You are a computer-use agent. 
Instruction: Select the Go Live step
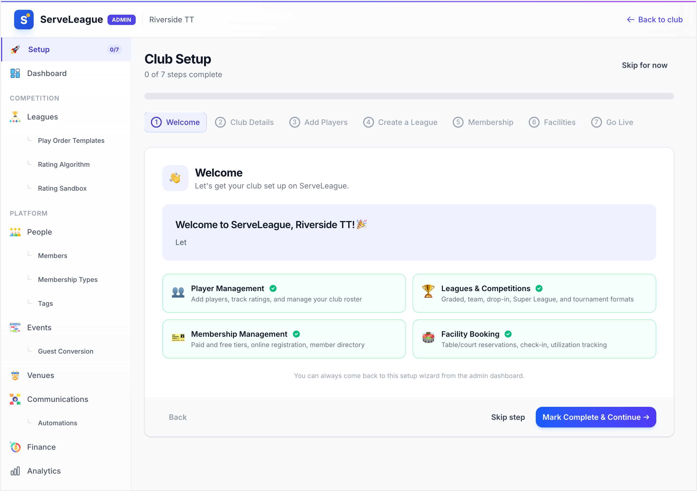click(612, 122)
